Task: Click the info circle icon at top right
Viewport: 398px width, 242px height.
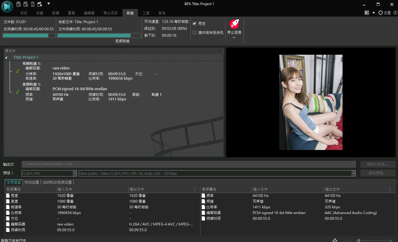Action: click(395, 13)
